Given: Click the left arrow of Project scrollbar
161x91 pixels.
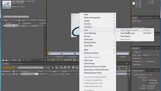Looking at the screenshot, I should (23, 60).
